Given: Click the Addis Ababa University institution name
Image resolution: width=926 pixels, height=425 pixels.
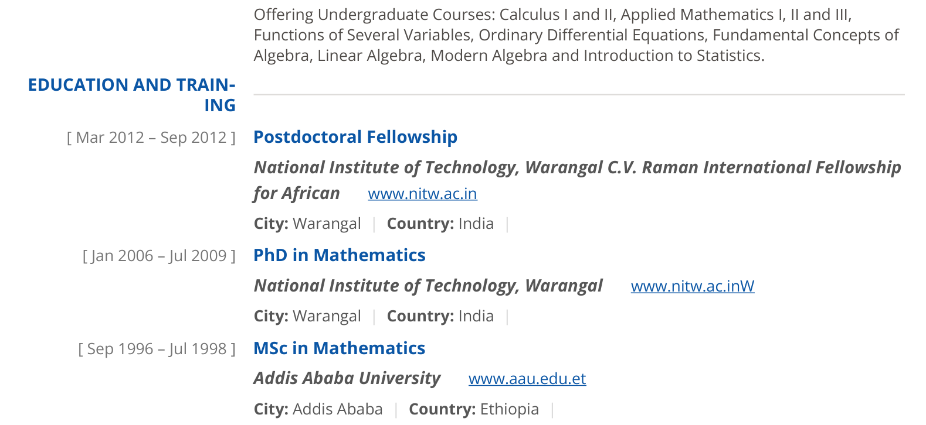Looking at the screenshot, I should [347, 378].
